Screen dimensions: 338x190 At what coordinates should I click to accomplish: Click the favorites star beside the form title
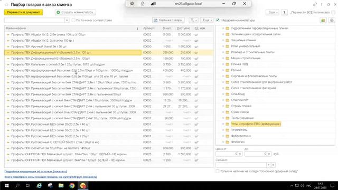tap(7, 5)
